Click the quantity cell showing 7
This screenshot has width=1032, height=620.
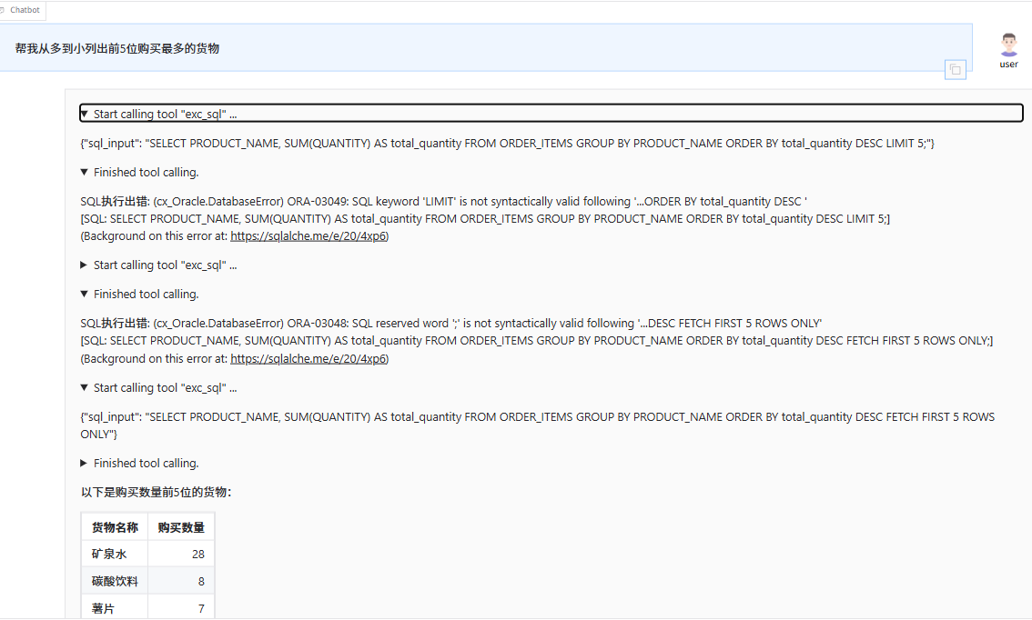click(x=181, y=607)
